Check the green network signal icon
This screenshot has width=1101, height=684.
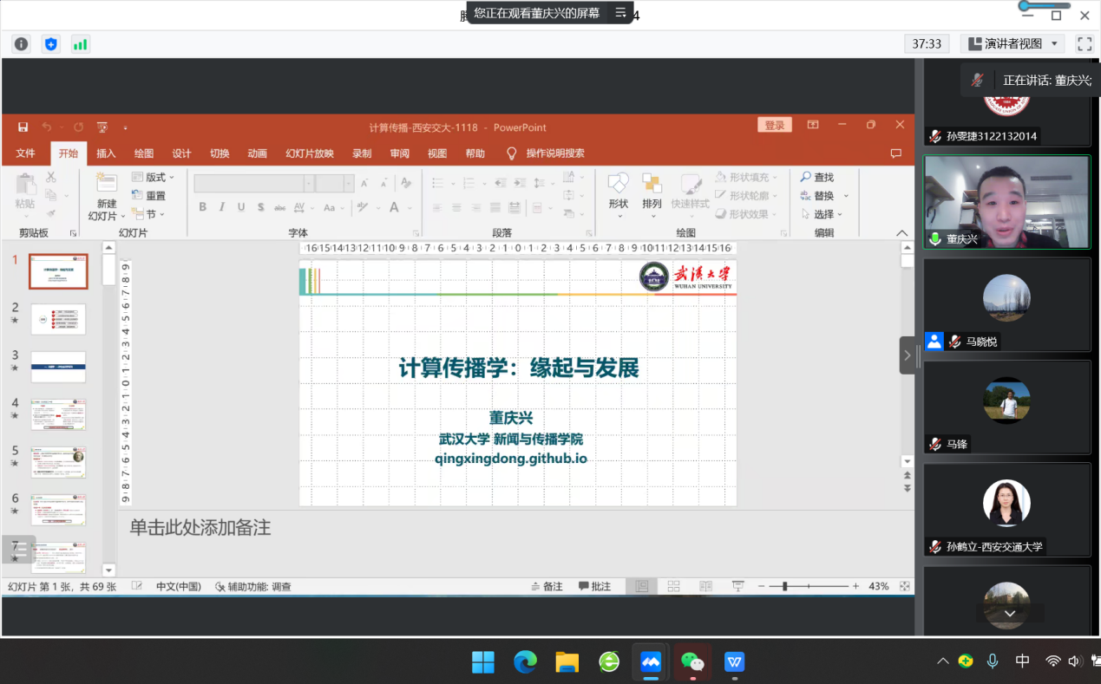click(81, 44)
